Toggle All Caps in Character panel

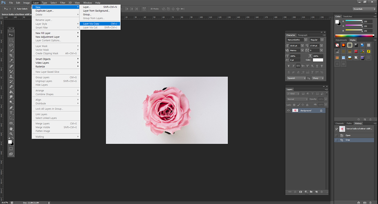click(298, 66)
